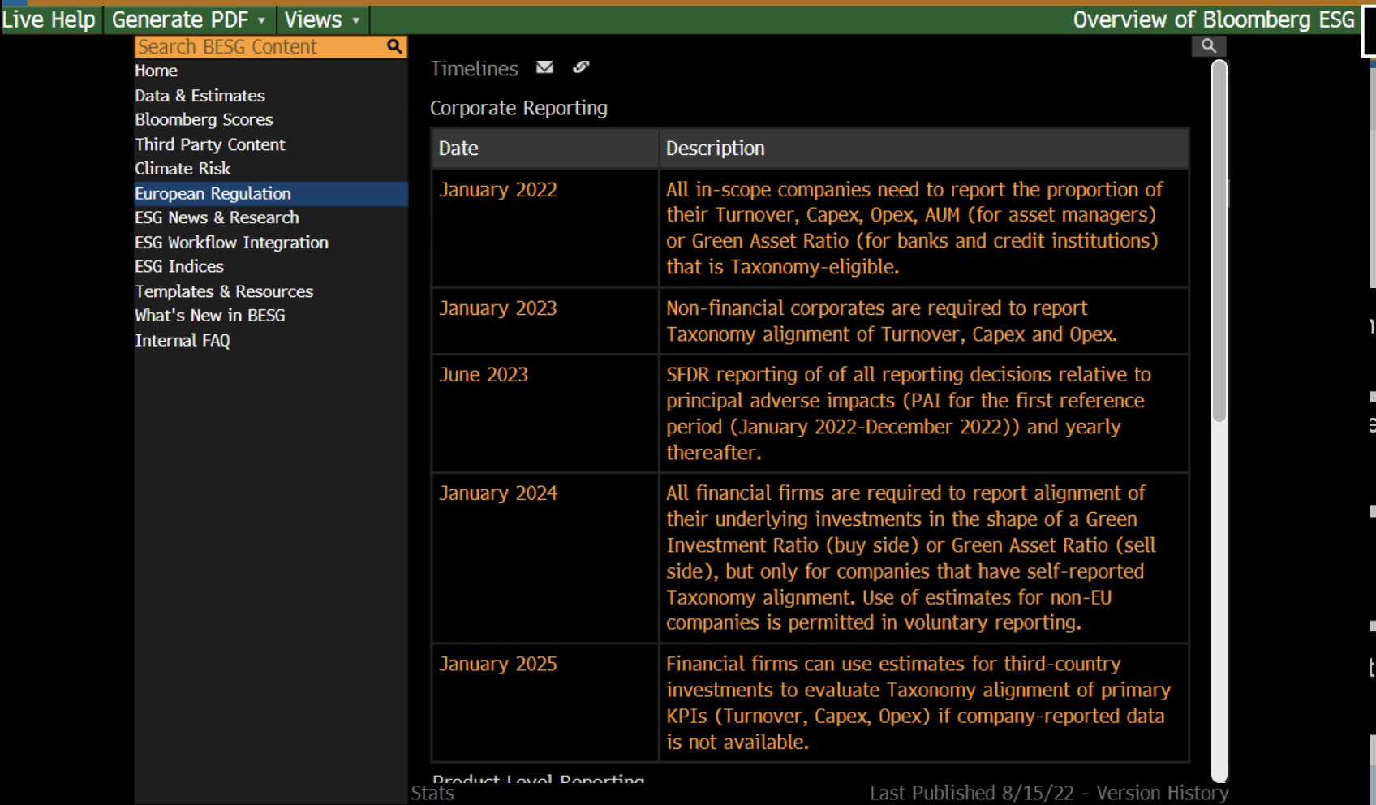This screenshot has width=1376, height=805.
Task: Go to Data & Estimates
Action: pos(200,95)
